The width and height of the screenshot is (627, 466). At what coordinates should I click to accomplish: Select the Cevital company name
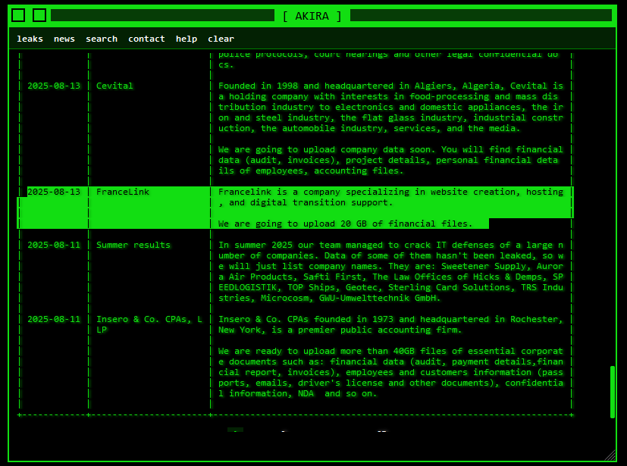(114, 86)
